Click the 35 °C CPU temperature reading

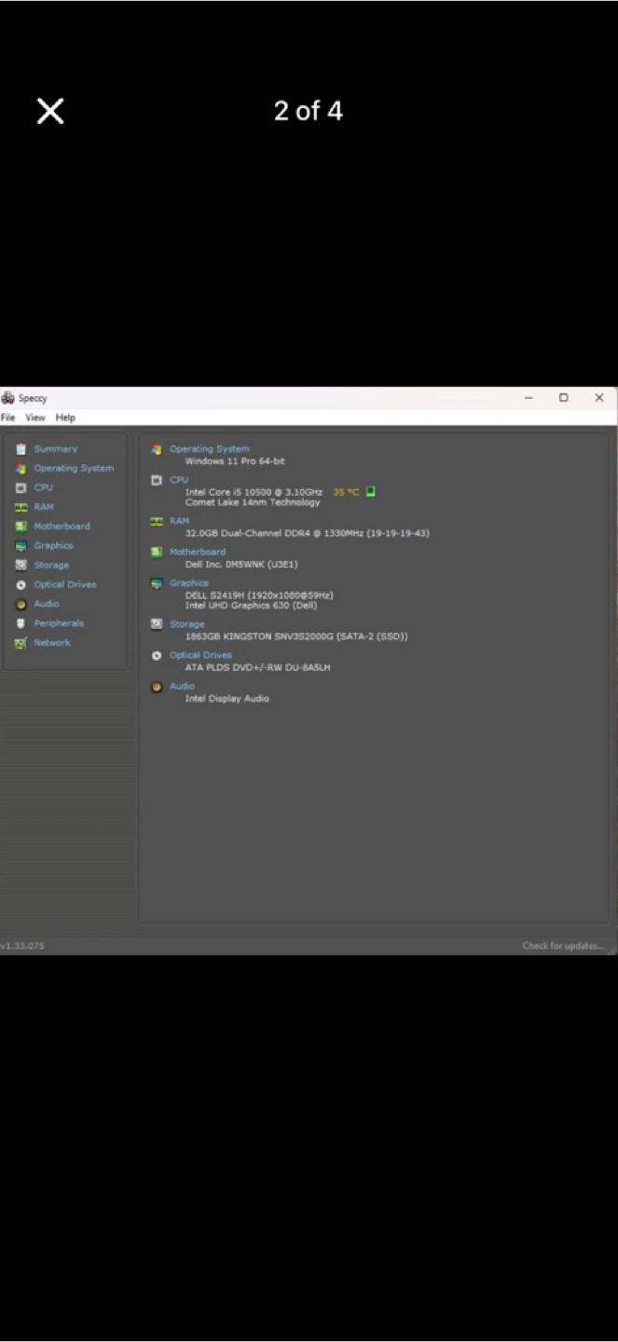coord(346,492)
